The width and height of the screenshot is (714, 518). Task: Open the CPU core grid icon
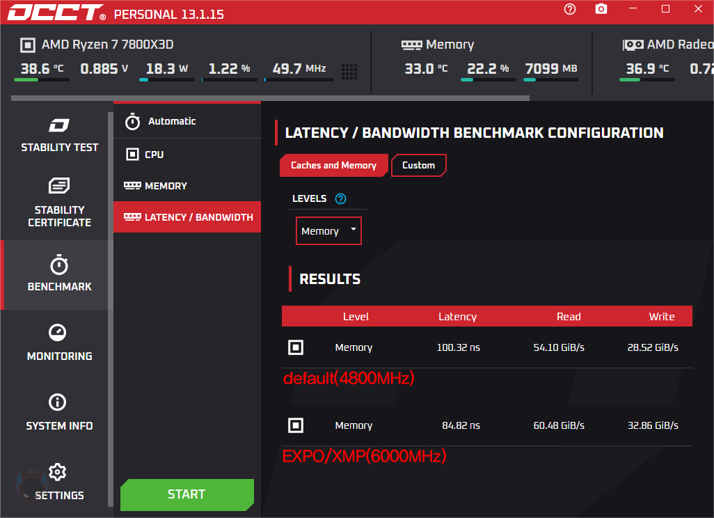[x=349, y=71]
